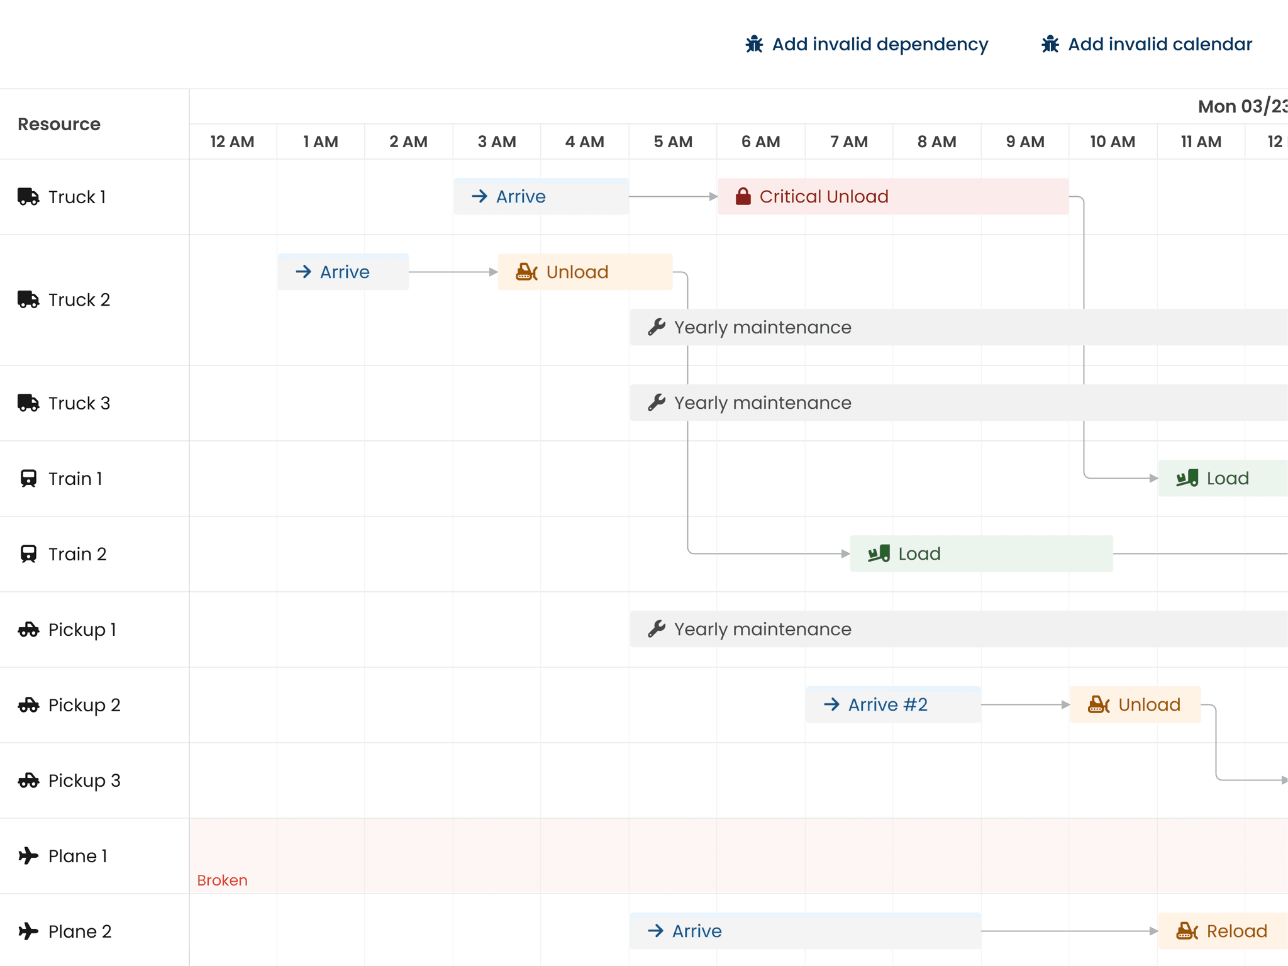Click the lock icon on Critical Unload
This screenshot has height=966, width=1288.
coord(743,196)
